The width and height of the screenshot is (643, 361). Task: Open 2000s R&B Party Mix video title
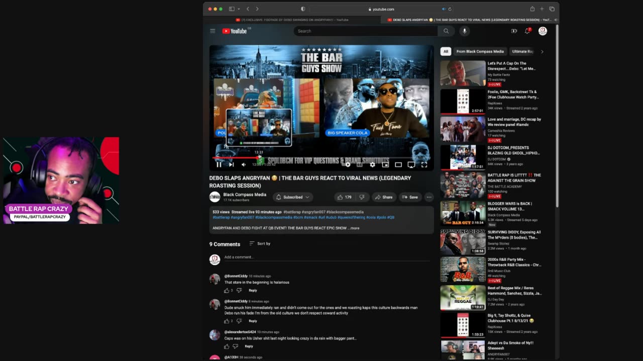pyautogui.click(x=514, y=262)
